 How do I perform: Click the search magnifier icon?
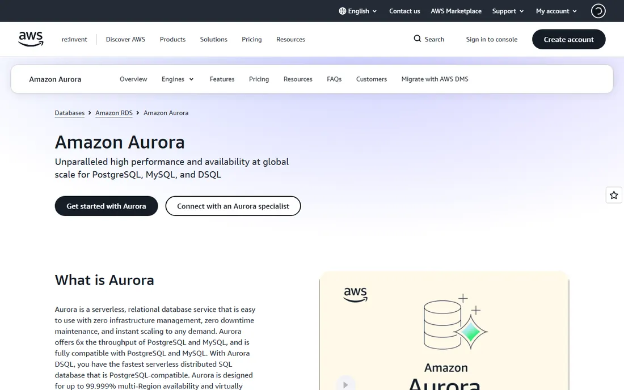click(x=417, y=39)
